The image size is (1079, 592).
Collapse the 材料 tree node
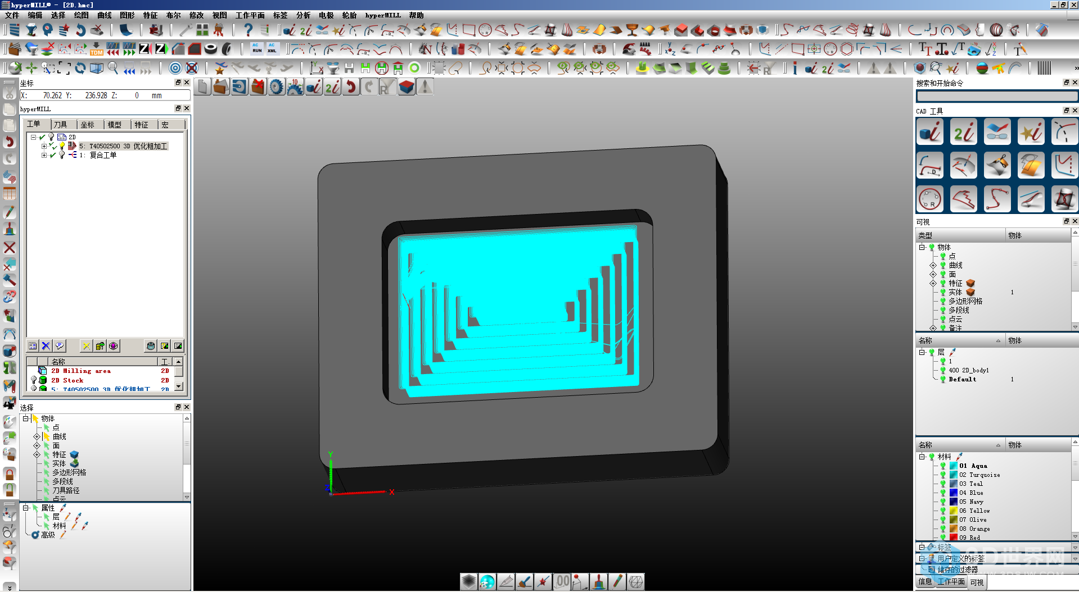(x=922, y=457)
